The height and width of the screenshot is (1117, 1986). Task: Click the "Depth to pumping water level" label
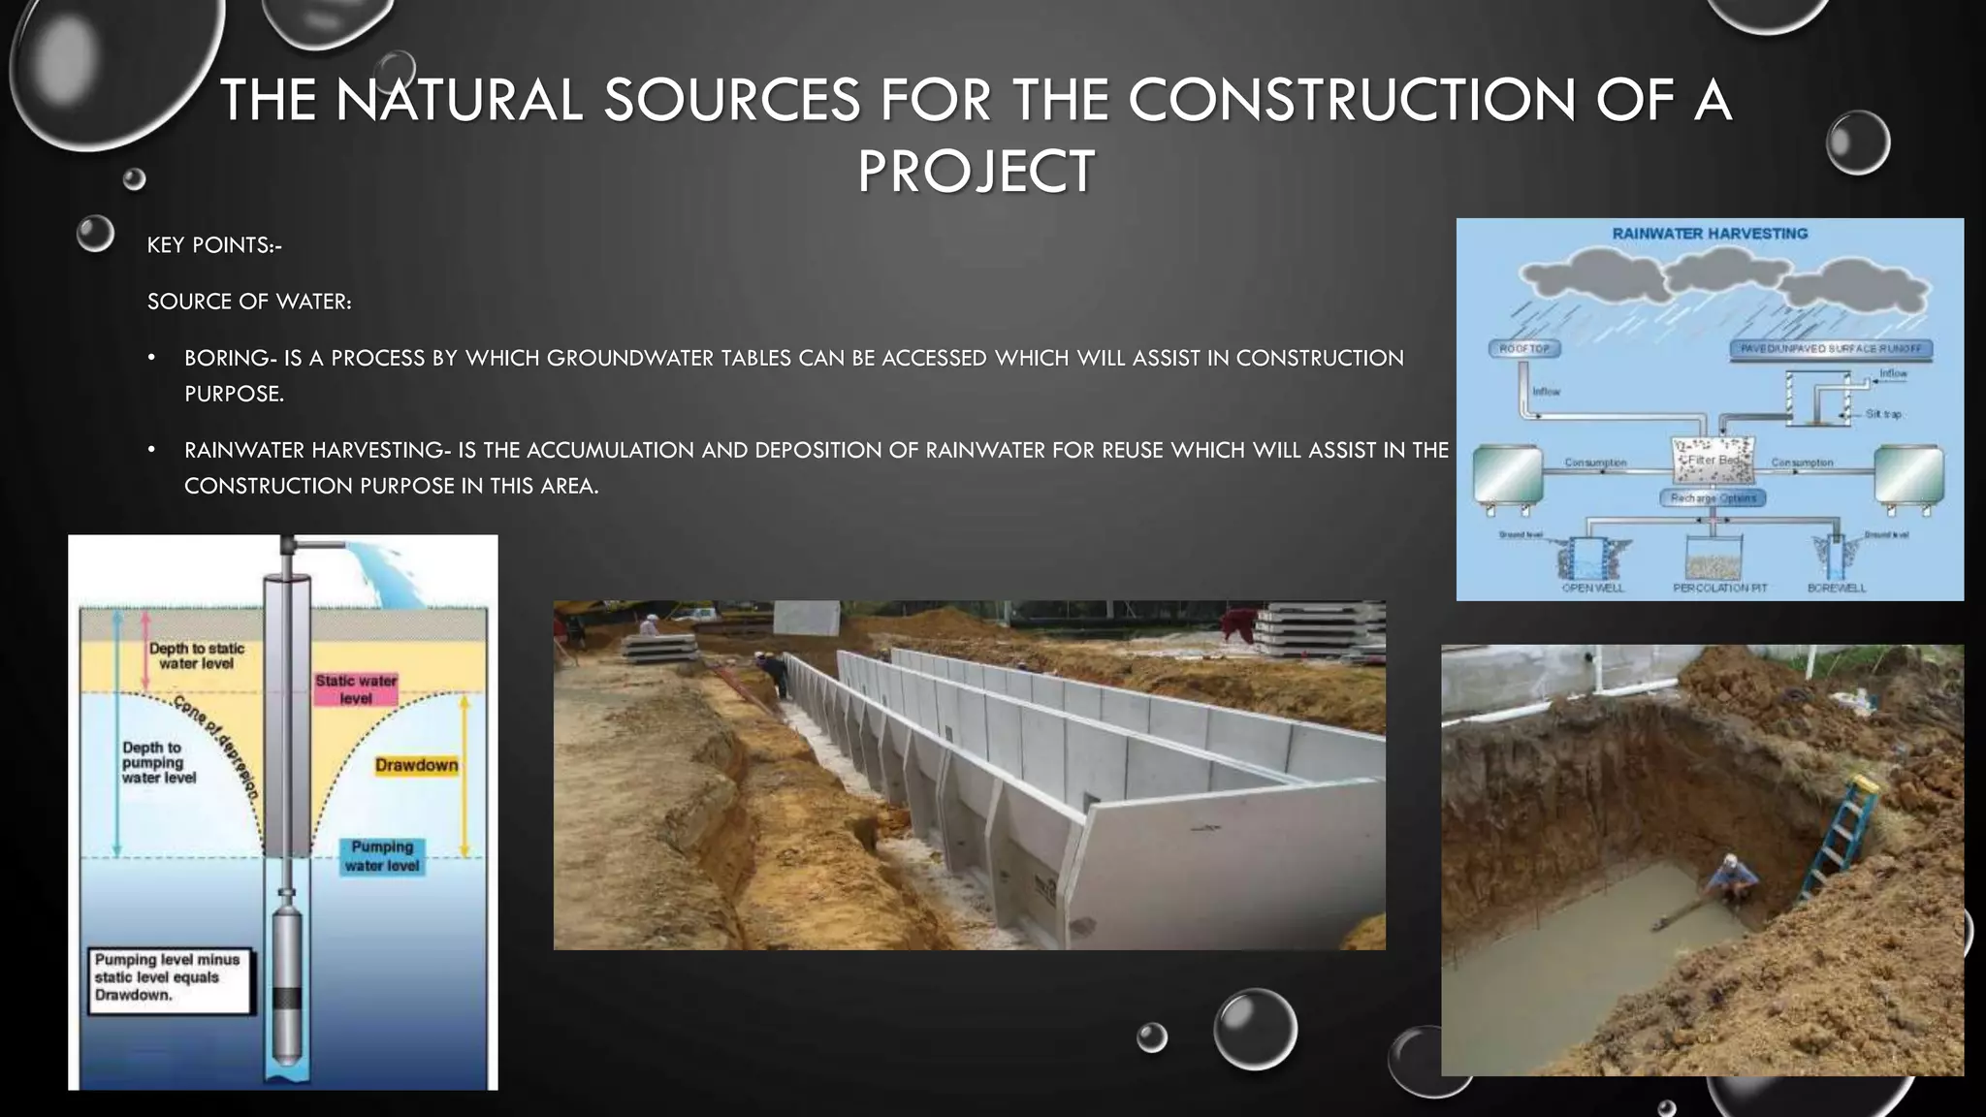(159, 762)
